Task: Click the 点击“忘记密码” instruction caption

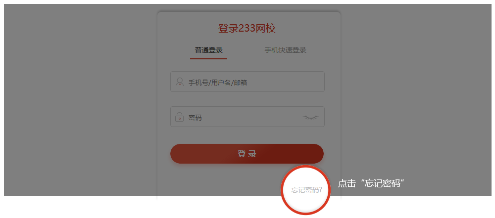Action: point(371,183)
